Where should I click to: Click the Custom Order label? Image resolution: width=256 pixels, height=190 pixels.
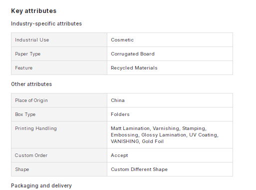(x=31, y=155)
